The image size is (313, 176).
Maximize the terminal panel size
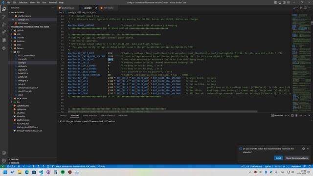click(305, 115)
